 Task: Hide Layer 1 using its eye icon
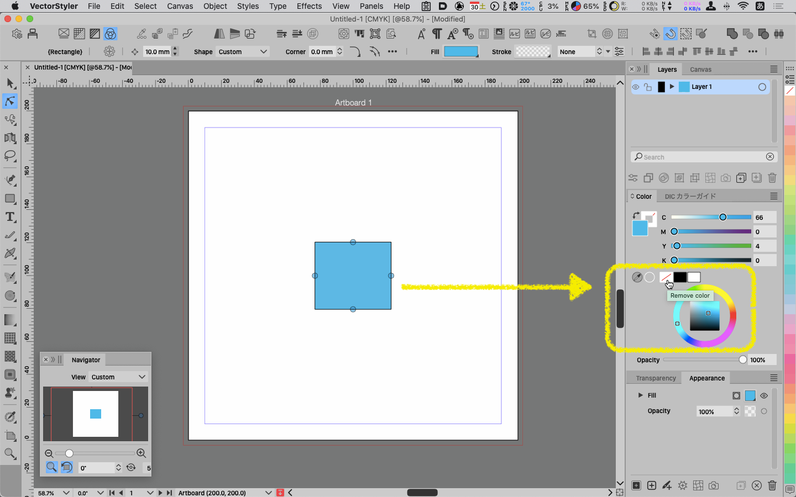[636, 87]
